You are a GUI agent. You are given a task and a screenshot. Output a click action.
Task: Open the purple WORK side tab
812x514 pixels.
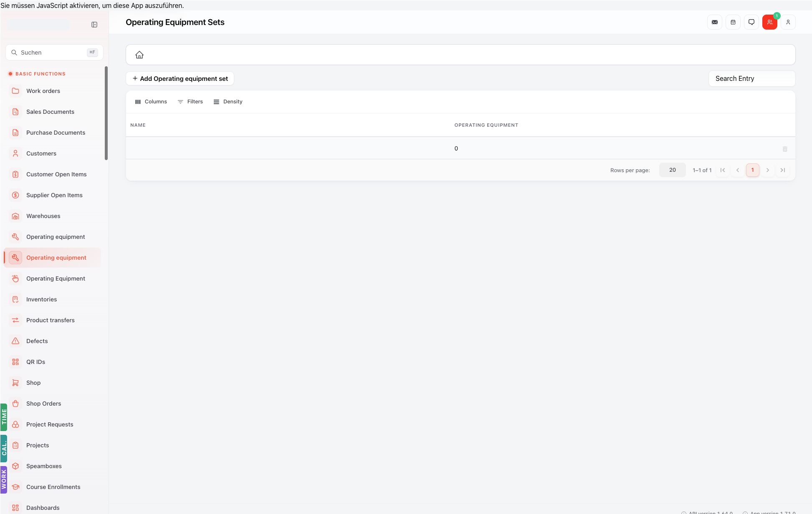pyautogui.click(x=4, y=479)
